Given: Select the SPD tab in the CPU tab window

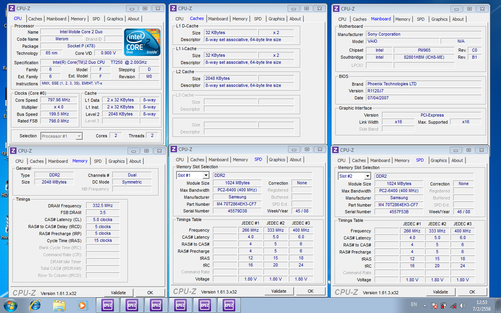Looking at the screenshot, I should pos(96,19).
